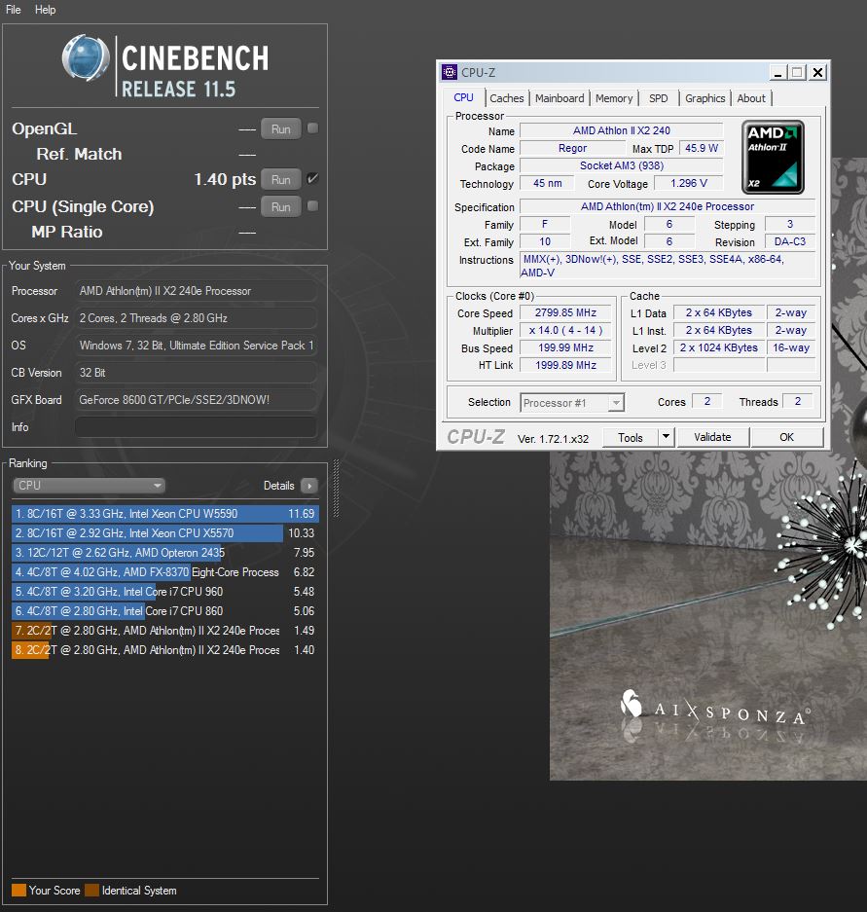The width and height of the screenshot is (867, 912).
Task: Switch to the Caches tab in CPU-Z
Action: pos(506,98)
